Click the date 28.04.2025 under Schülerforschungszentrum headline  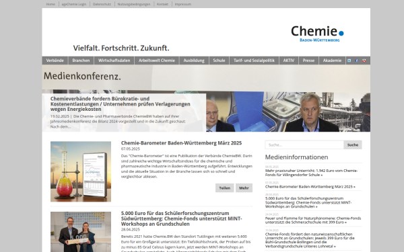click(x=131, y=230)
